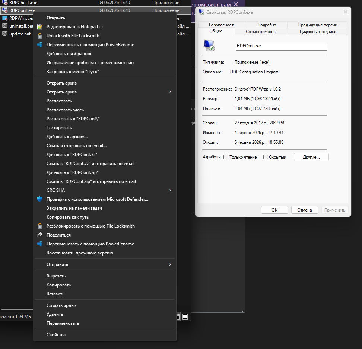Toggle the Только чтение checkbox
This screenshot has width=362, height=349.
(226, 157)
